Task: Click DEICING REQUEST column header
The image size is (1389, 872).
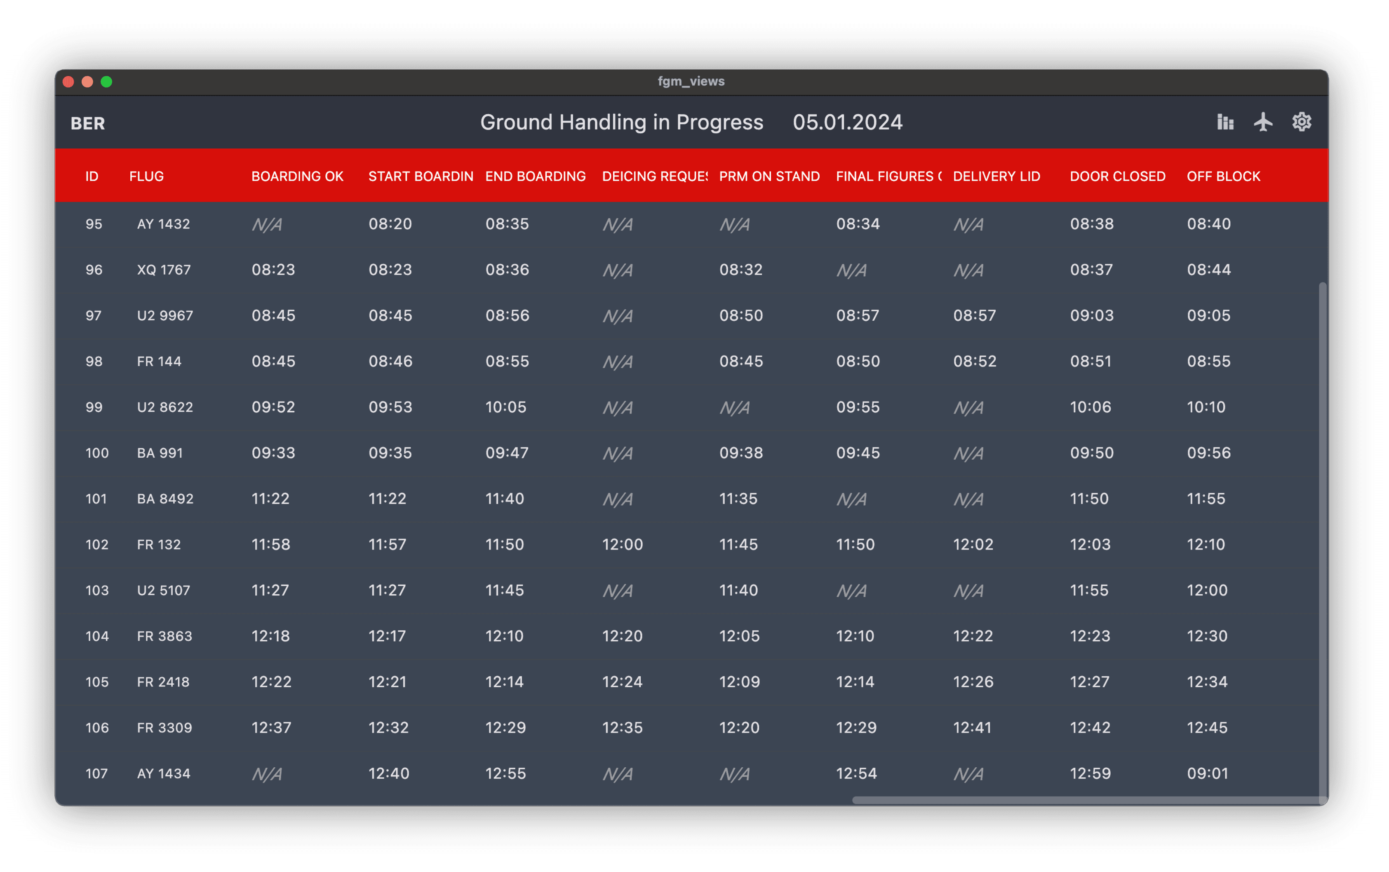Action: pos(655,176)
